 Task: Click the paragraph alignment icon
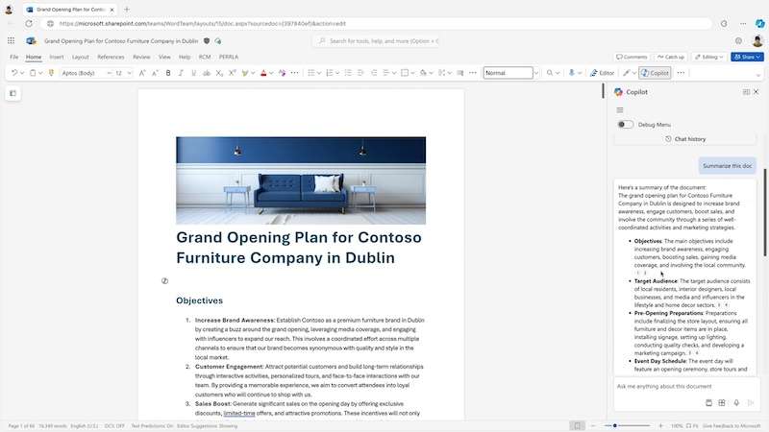(386, 73)
